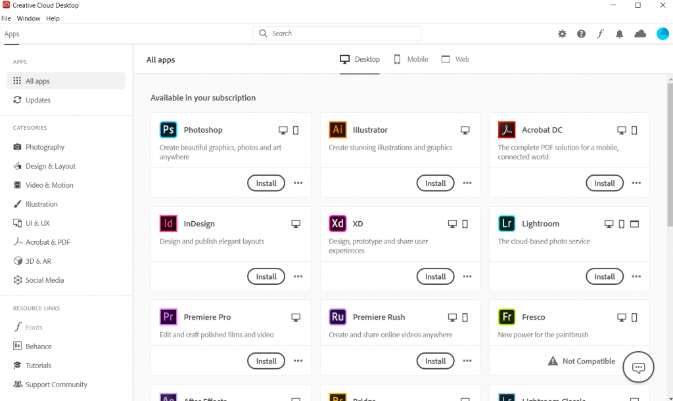This screenshot has height=401, width=673.
Task: Open settings with the gear icon
Action: click(x=563, y=34)
